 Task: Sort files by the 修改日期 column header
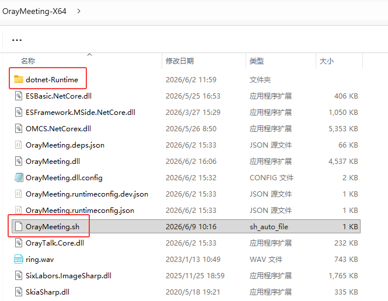click(180, 61)
